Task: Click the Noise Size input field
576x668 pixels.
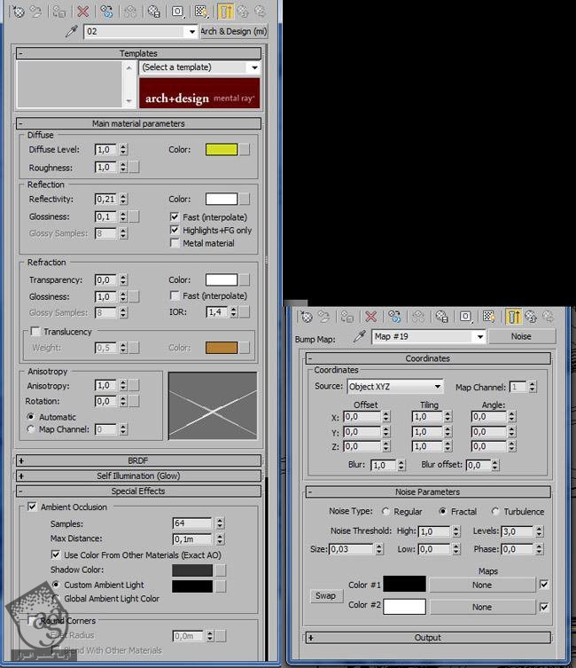Action: (351, 549)
